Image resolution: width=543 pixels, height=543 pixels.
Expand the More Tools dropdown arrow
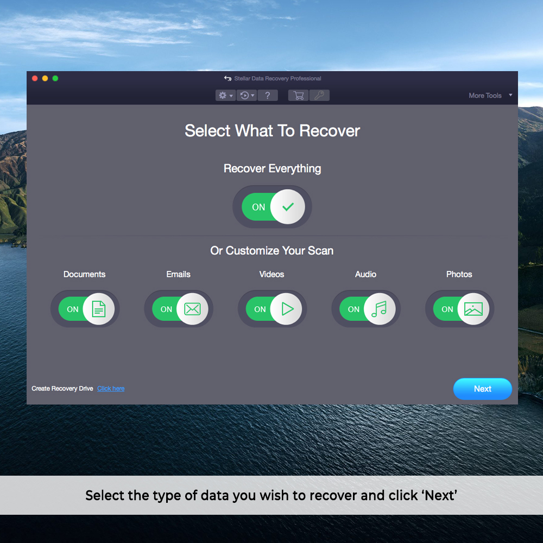pyautogui.click(x=510, y=95)
